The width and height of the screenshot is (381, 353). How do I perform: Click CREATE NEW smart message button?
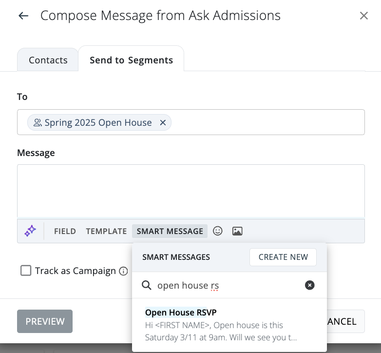[x=283, y=257]
